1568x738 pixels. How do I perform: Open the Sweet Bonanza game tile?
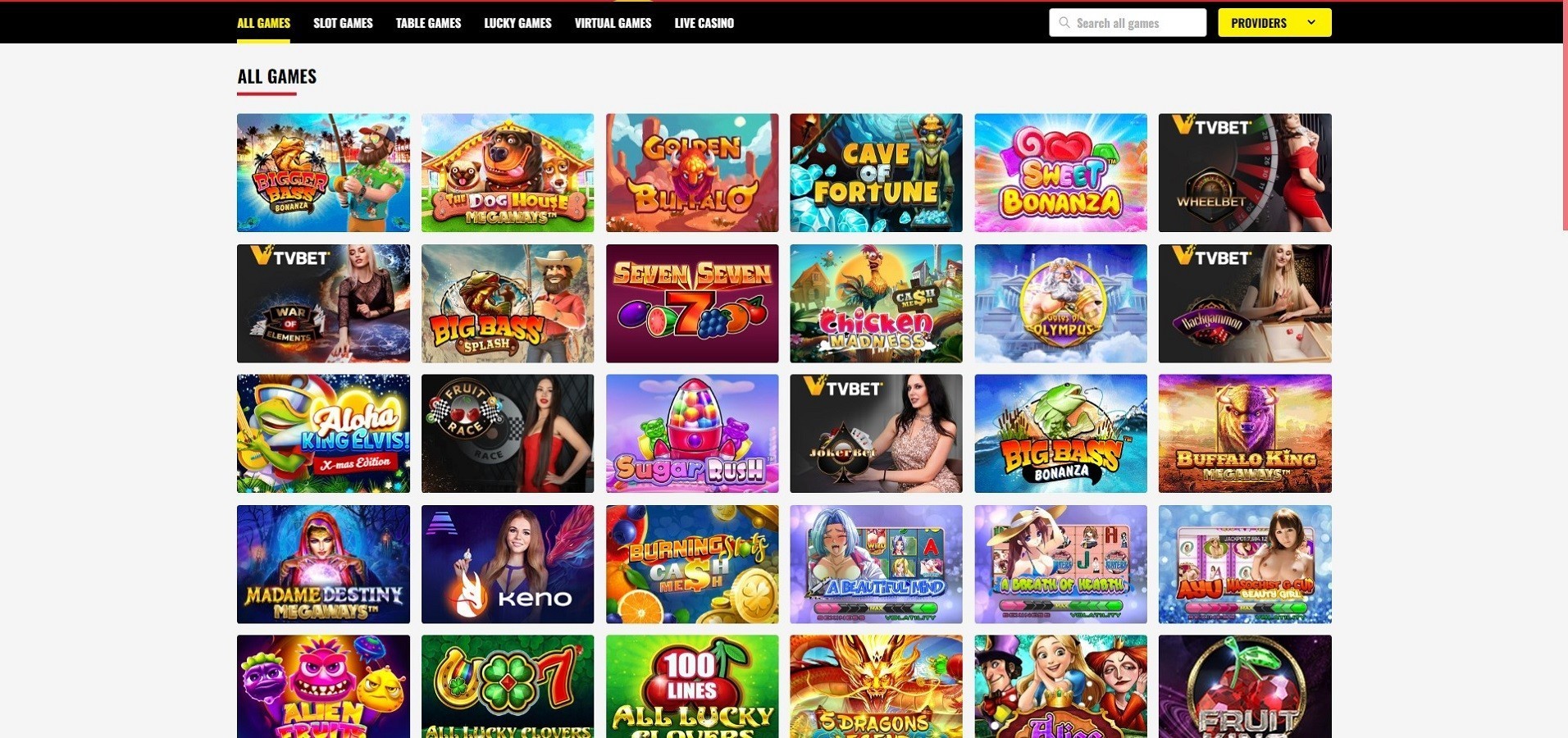point(1060,173)
